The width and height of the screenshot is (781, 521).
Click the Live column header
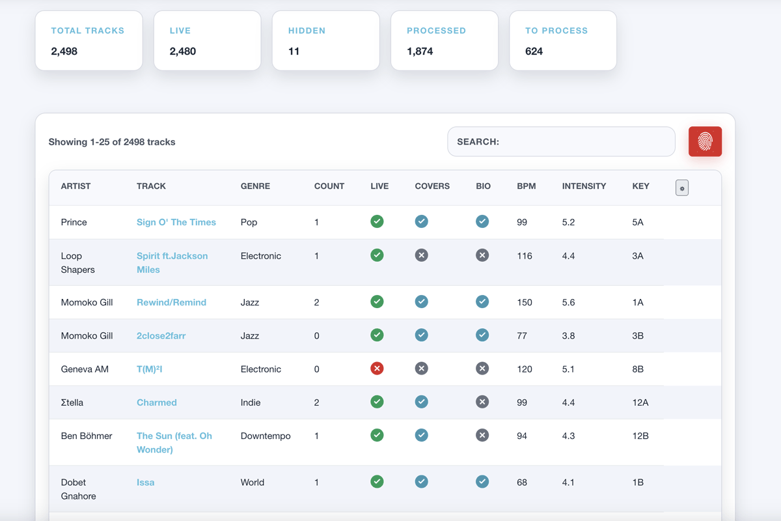pyautogui.click(x=379, y=186)
